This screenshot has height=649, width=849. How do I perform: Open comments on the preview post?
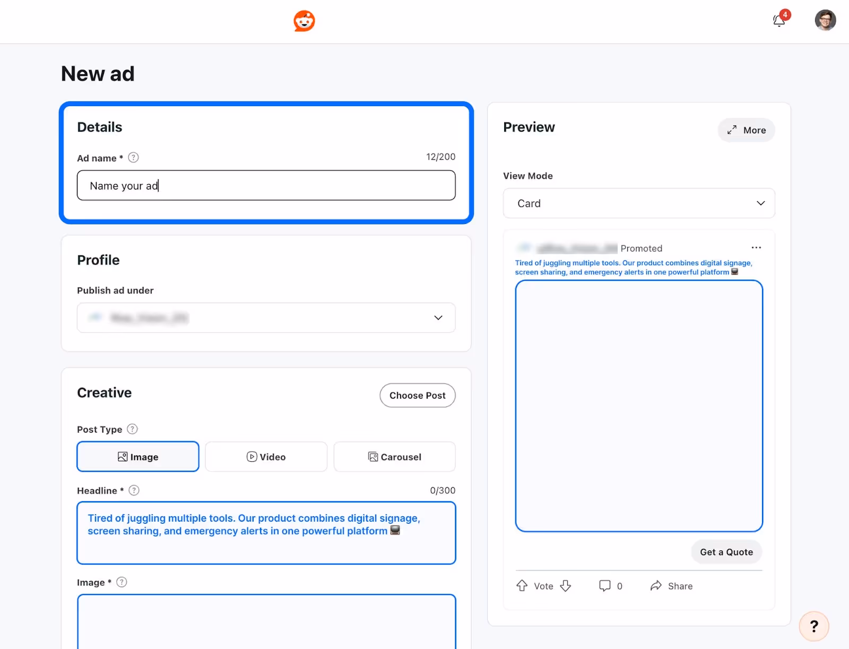(605, 585)
